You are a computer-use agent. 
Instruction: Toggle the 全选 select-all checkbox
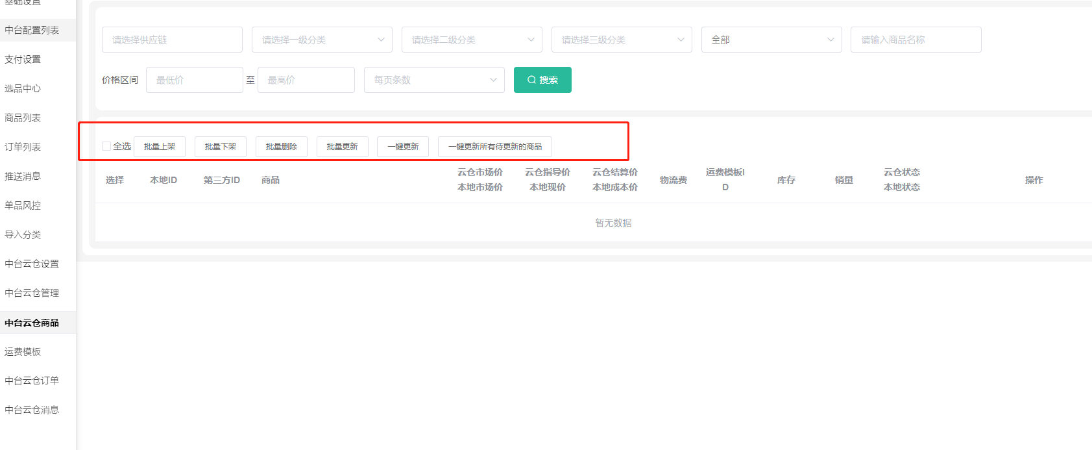coord(106,146)
